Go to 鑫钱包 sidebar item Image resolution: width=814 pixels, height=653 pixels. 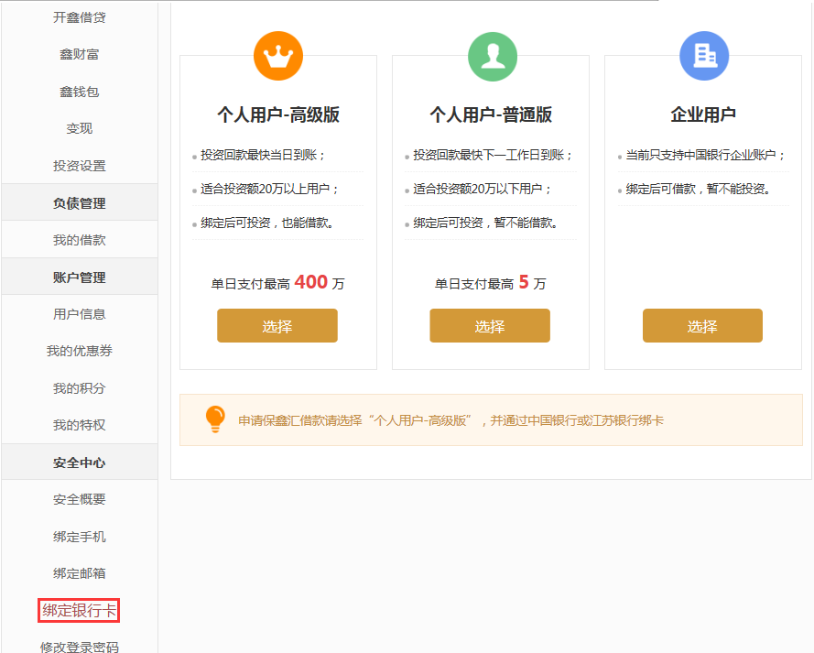tap(80, 92)
